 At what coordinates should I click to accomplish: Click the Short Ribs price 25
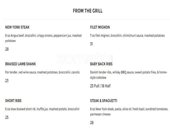[7, 117]
